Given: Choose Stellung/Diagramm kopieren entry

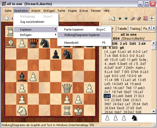Looking at the screenshot, I should click(x=84, y=35).
